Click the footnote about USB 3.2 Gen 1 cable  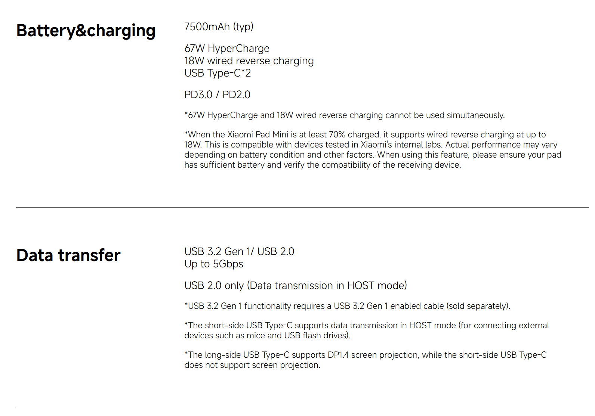click(x=347, y=306)
